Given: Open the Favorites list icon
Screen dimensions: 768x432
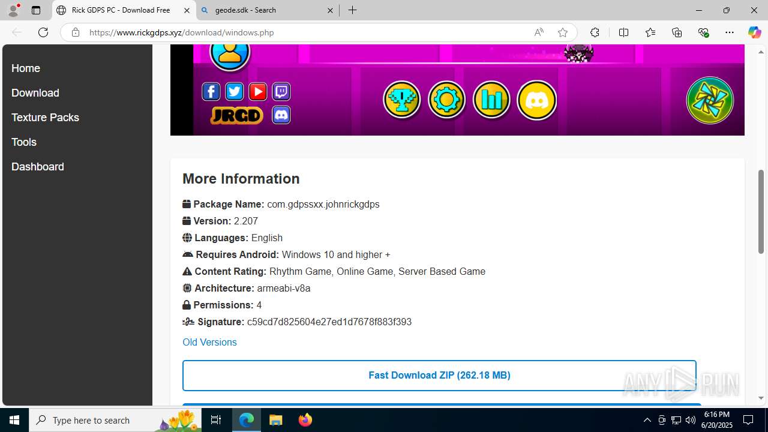Looking at the screenshot, I should 650,32.
